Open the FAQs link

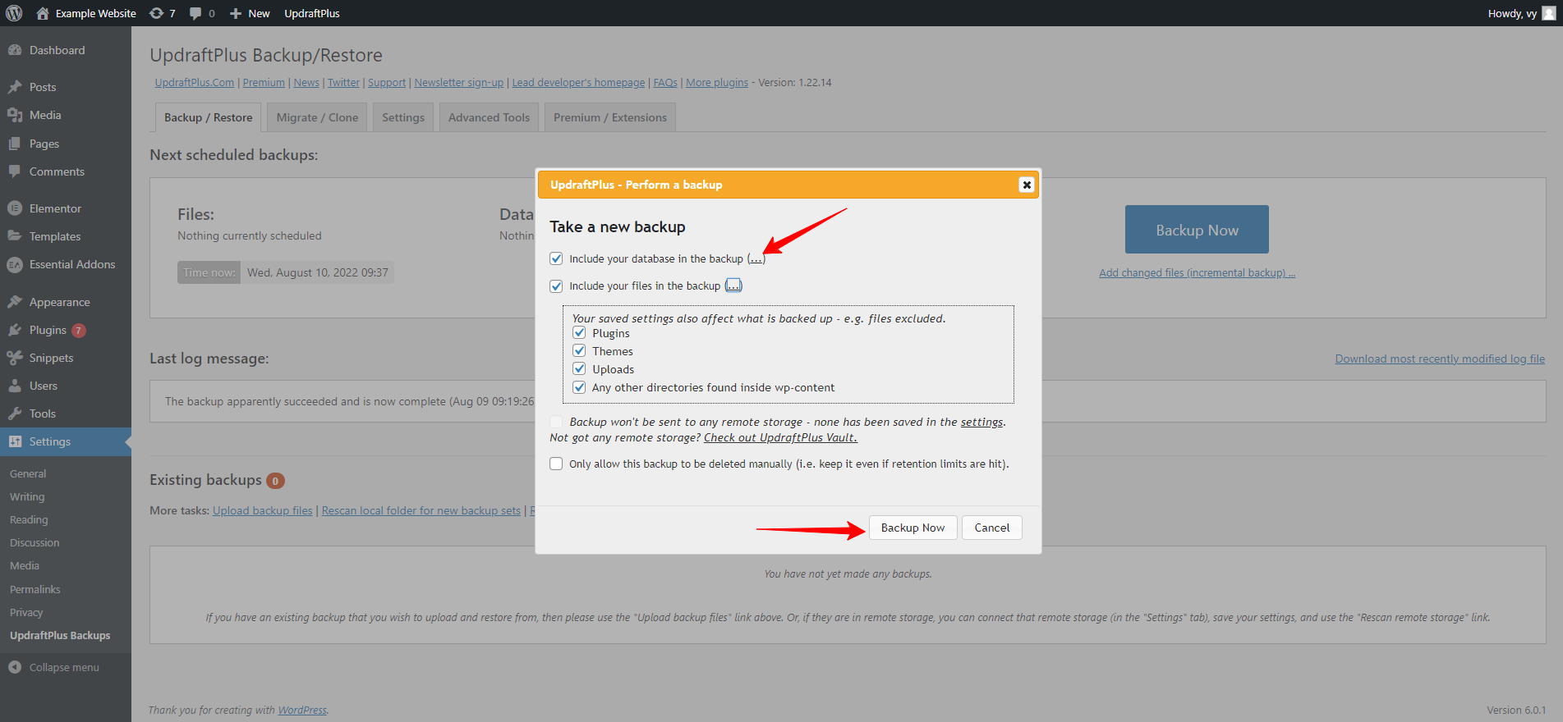665,82
